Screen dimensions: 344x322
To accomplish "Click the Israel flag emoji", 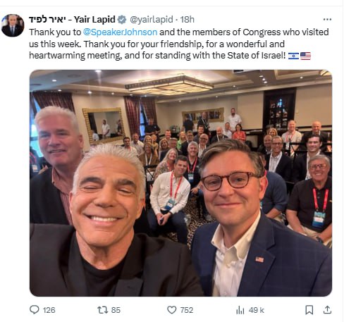I will (x=293, y=56).
